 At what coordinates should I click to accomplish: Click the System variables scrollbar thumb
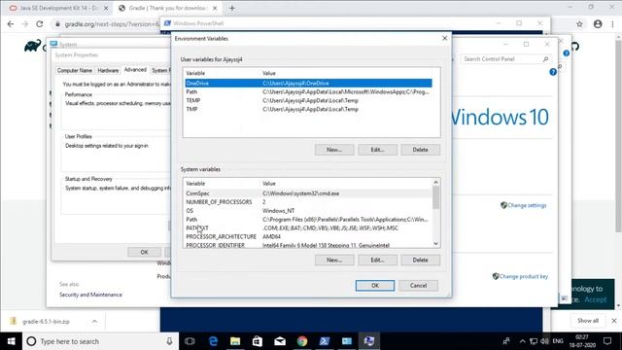[436, 197]
